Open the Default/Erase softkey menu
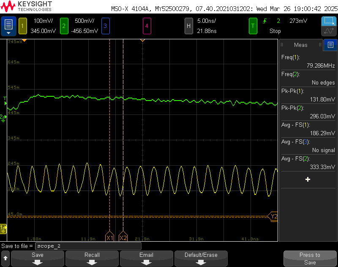This screenshot has width=338, height=267. click(x=201, y=259)
